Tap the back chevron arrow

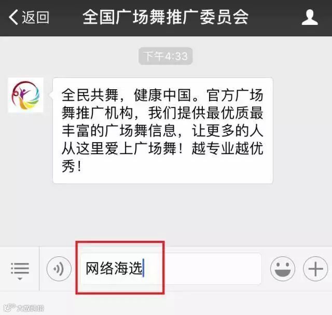(x=13, y=17)
